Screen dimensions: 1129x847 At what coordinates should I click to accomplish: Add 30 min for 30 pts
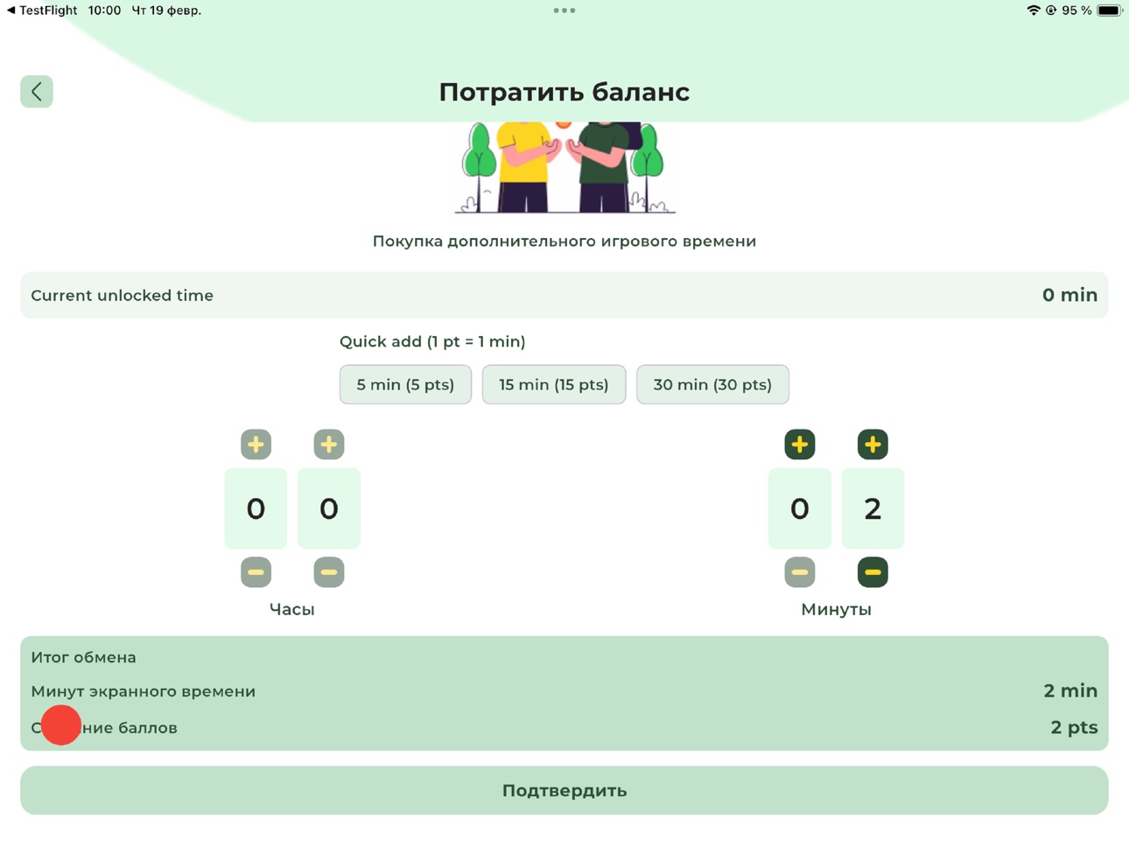point(712,385)
